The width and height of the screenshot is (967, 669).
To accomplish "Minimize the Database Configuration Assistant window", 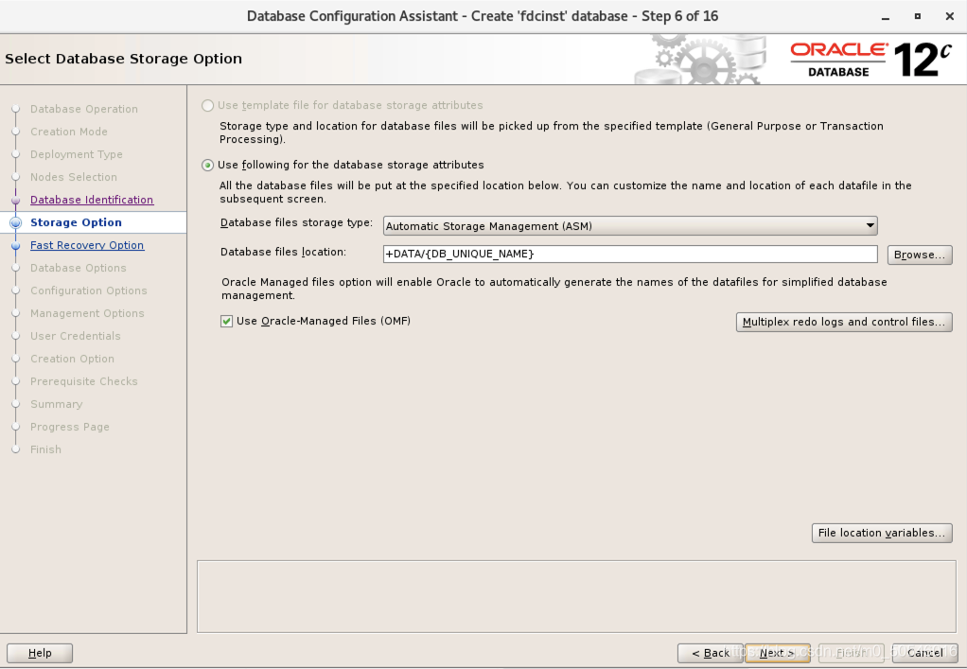I will tap(886, 17).
